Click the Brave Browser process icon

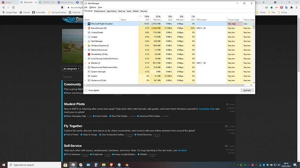point(89,28)
